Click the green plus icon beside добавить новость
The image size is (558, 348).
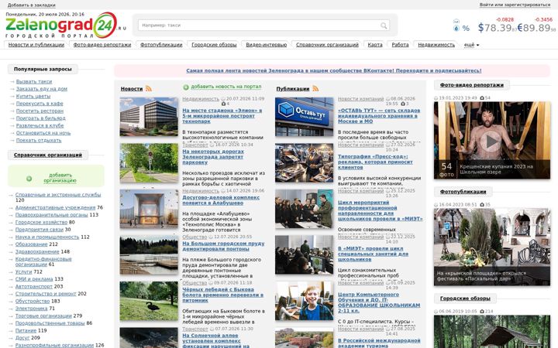(186, 87)
